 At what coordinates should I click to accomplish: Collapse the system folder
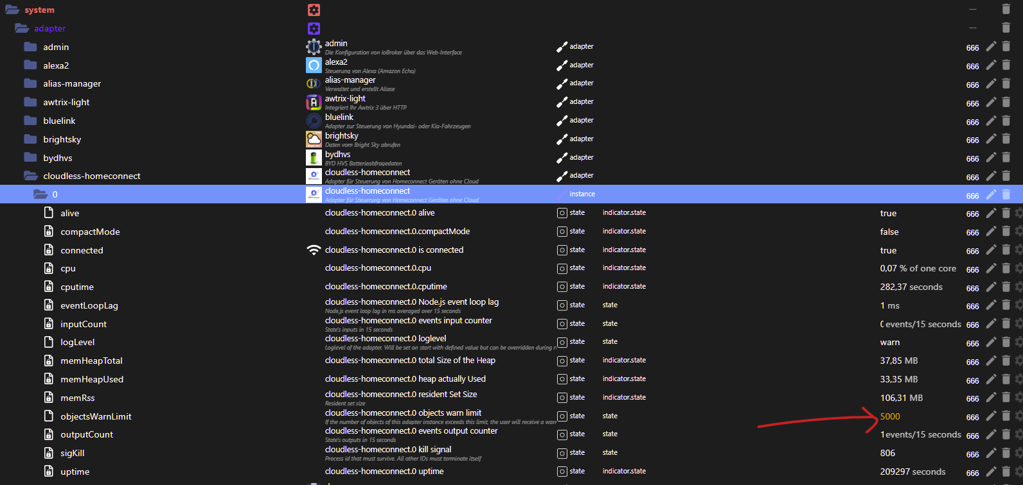[12, 10]
